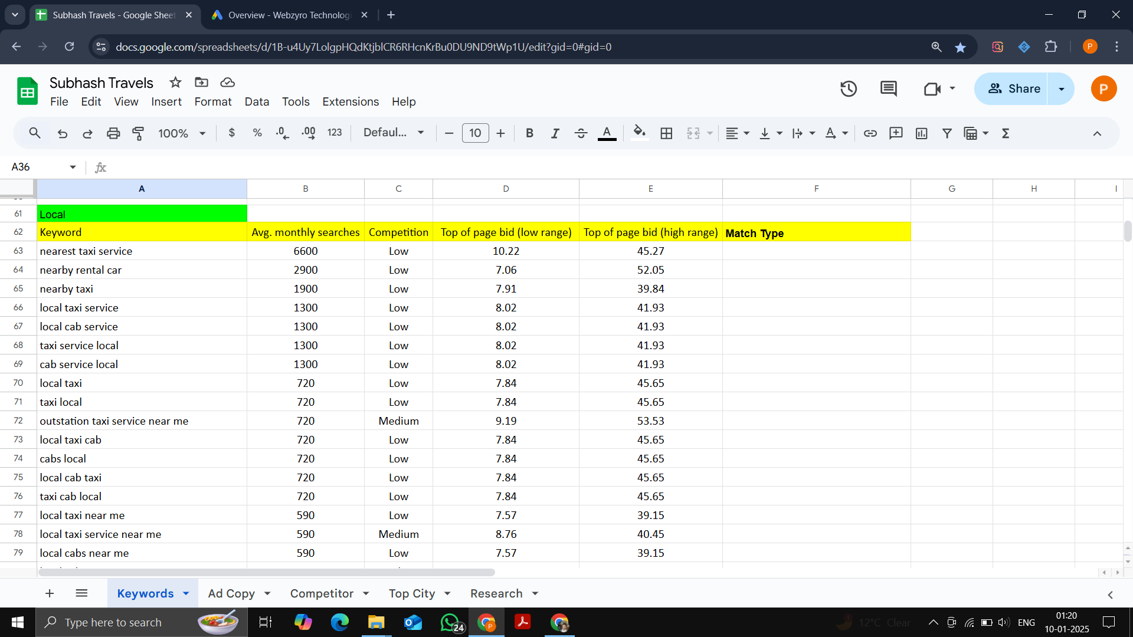Open the text rotation dropdown
The width and height of the screenshot is (1133, 637).
[x=836, y=133]
